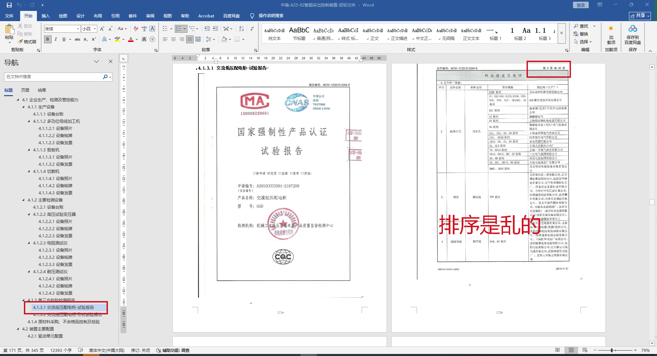This screenshot has height=356, width=657.
Task: Toggle Bold formatting
Action: tap(47, 39)
